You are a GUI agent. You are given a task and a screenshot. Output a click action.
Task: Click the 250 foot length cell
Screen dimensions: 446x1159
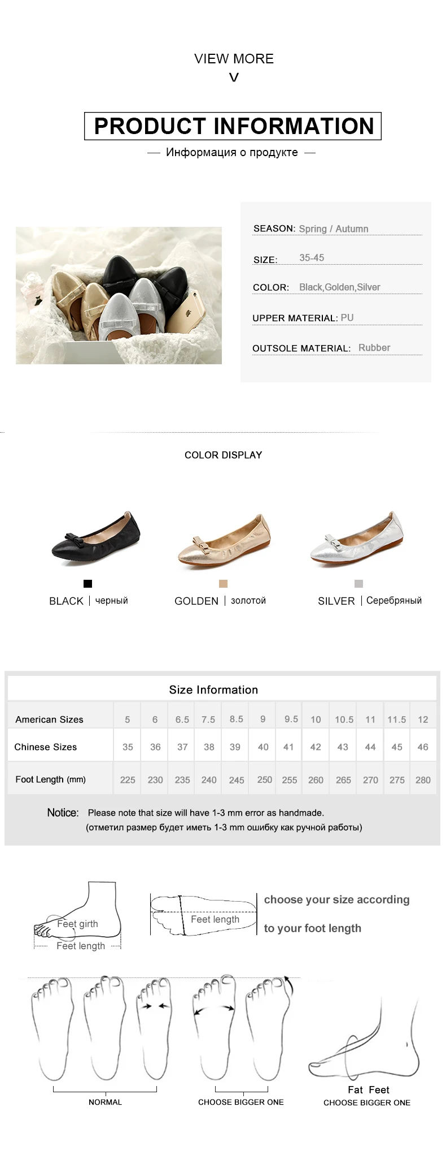pos(264,779)
